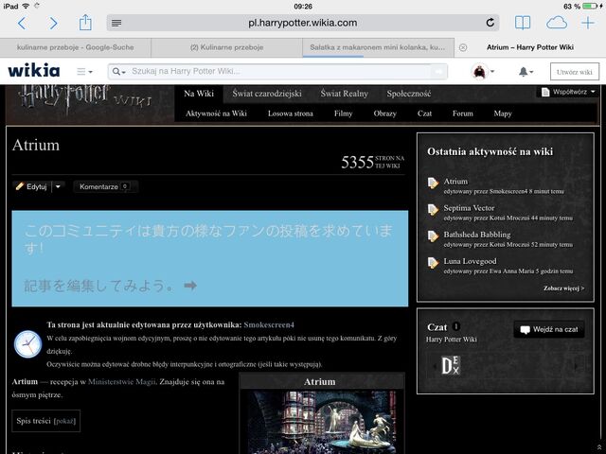Screen dimensions: 606x454
Task: Follow the Ministerstwie Magii link
Action: click(x=122, y=382)
